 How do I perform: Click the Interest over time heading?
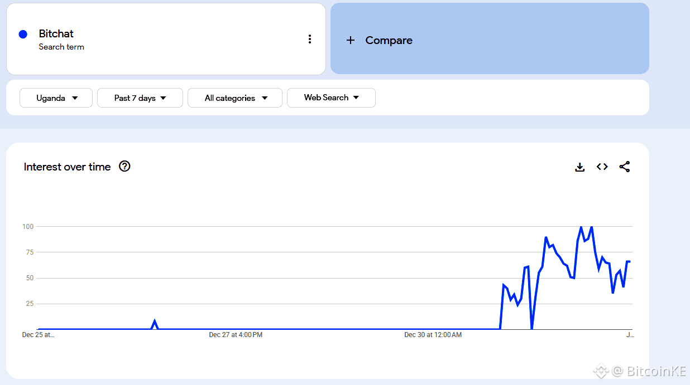[68, 167]
